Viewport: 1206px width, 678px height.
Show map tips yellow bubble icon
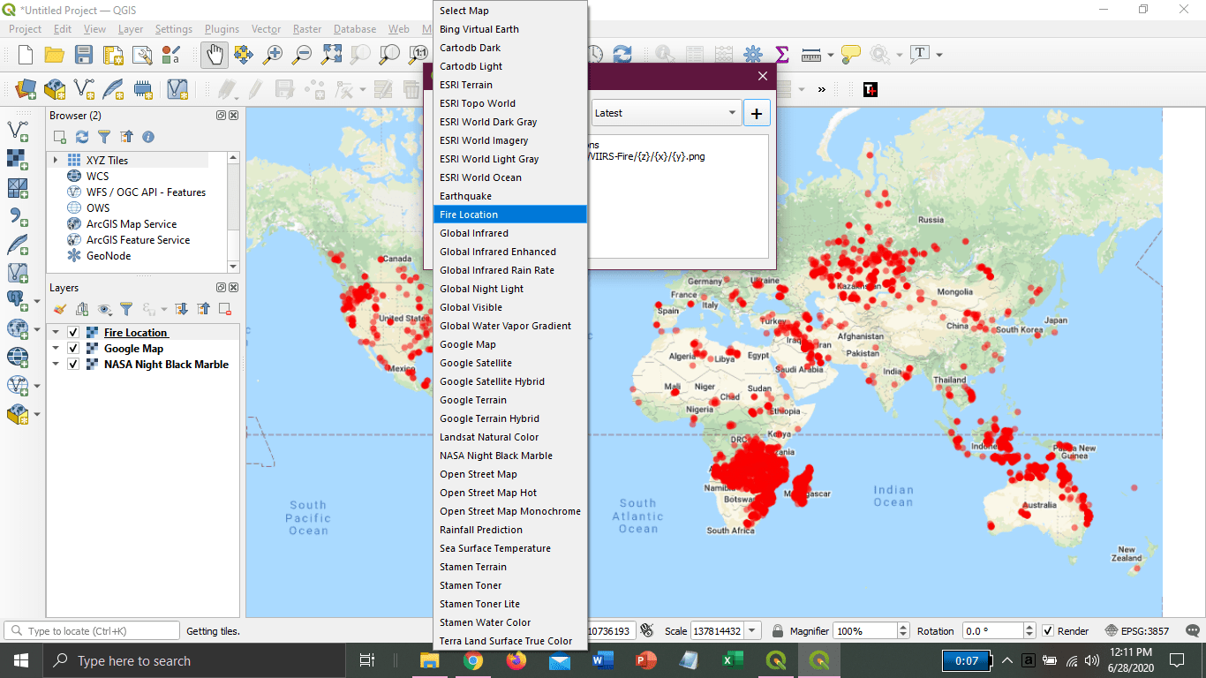851,55
